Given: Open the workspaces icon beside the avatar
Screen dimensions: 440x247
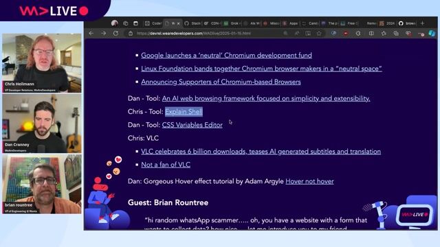Looking at the screenshot, I should tap(126, 23).
